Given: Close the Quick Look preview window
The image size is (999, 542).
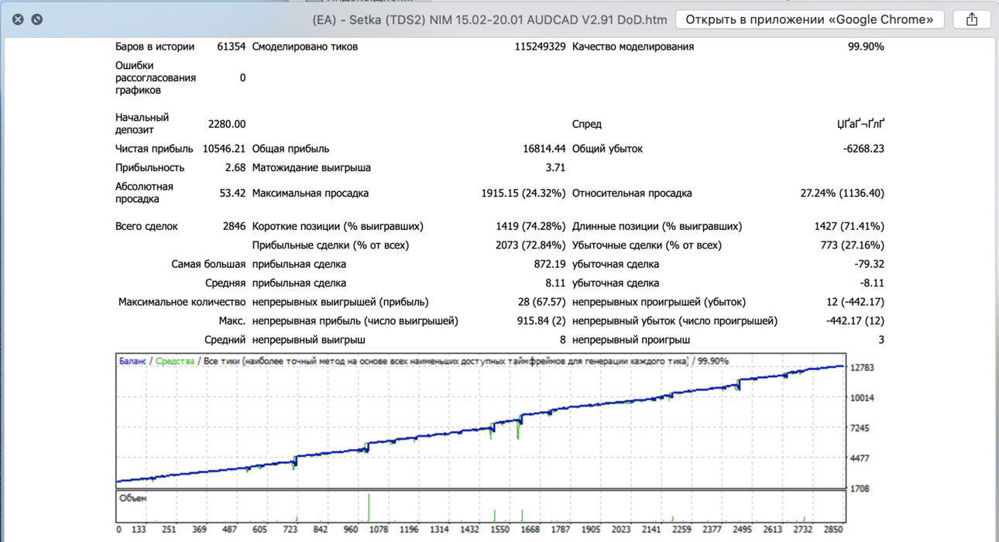Looking at the screenshot, I should (18, 19).
